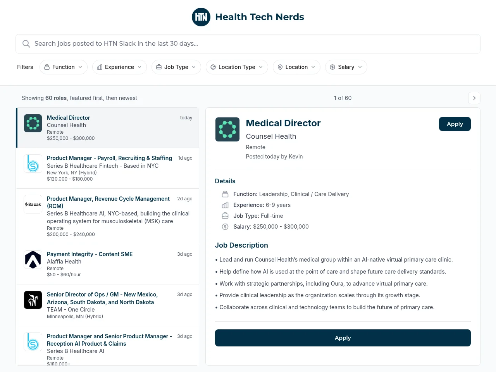Select Payment Integrity - Content SME listing
Screen dimensions: 496x372
point(107,264)
